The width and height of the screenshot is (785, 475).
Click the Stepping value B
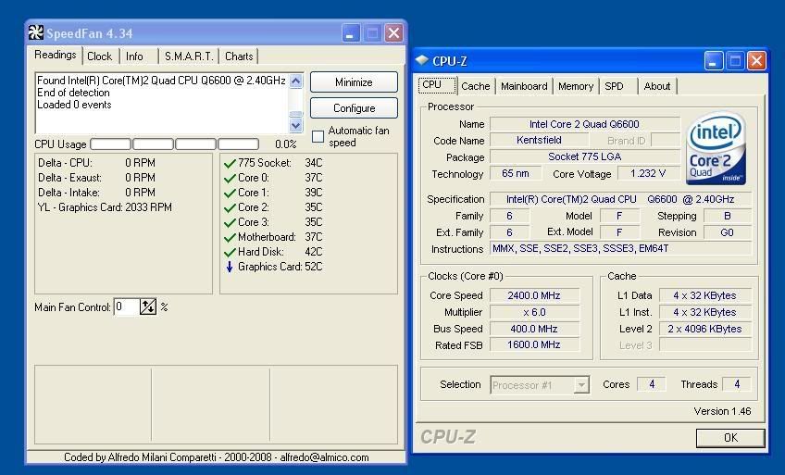coord(727,216)
